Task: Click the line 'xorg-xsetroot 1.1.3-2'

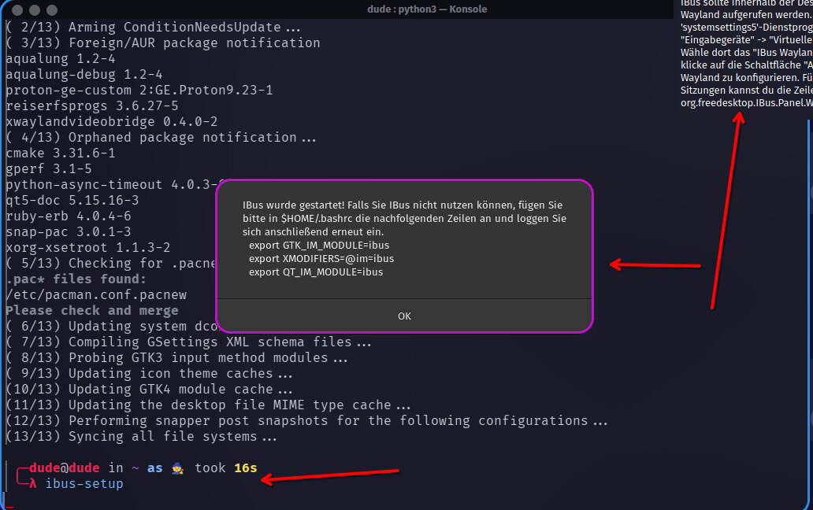Action: [x=88, y=247]
